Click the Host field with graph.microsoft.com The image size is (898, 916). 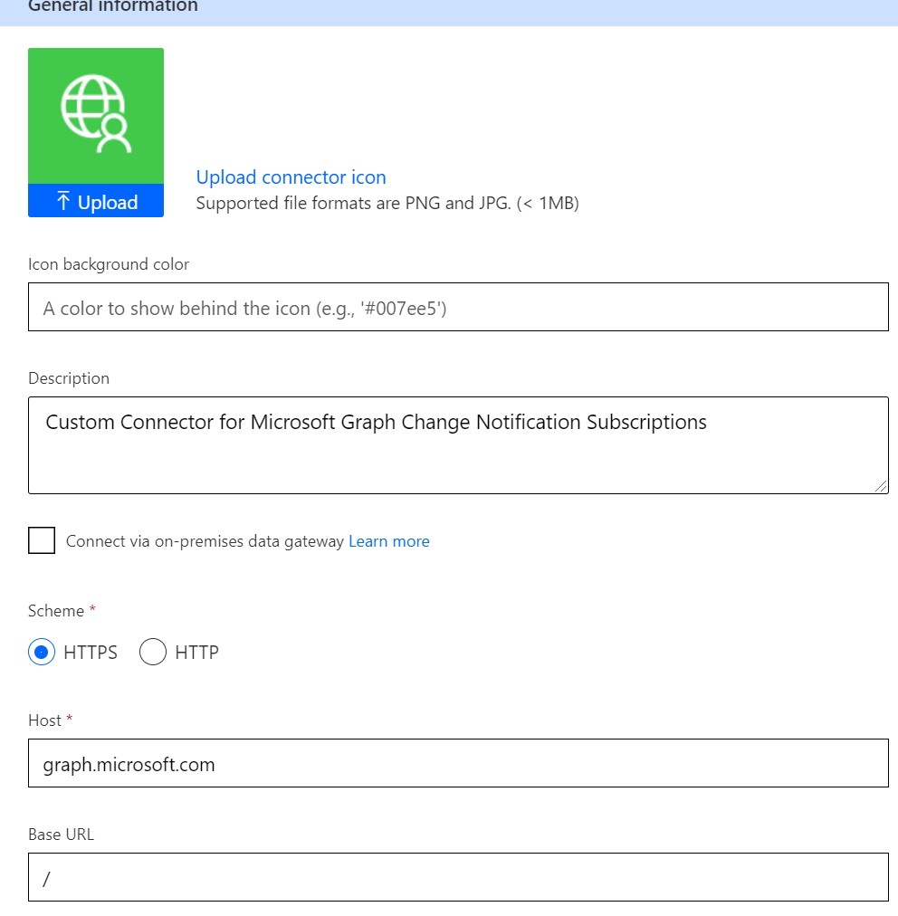(458, 763)
